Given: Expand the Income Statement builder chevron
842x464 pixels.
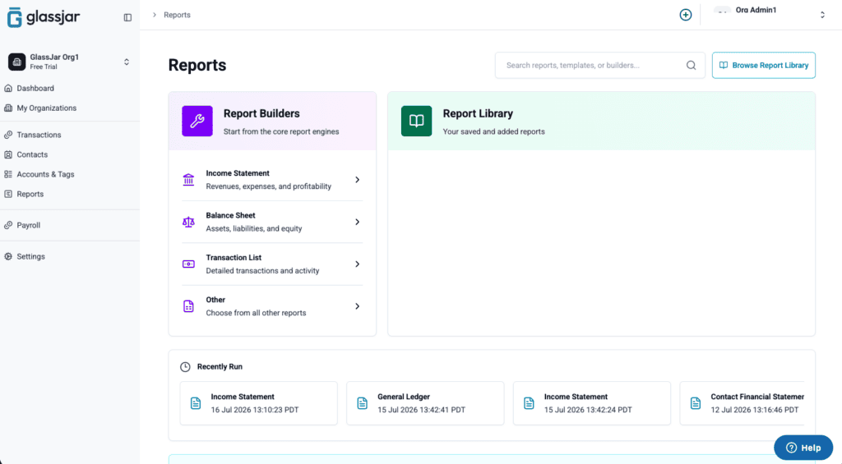Looking at the screenshot, I should [357, 180].
